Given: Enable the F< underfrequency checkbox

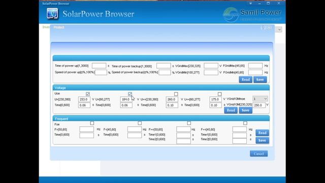Looking at the screenshot, I should (x=140, y=123).
